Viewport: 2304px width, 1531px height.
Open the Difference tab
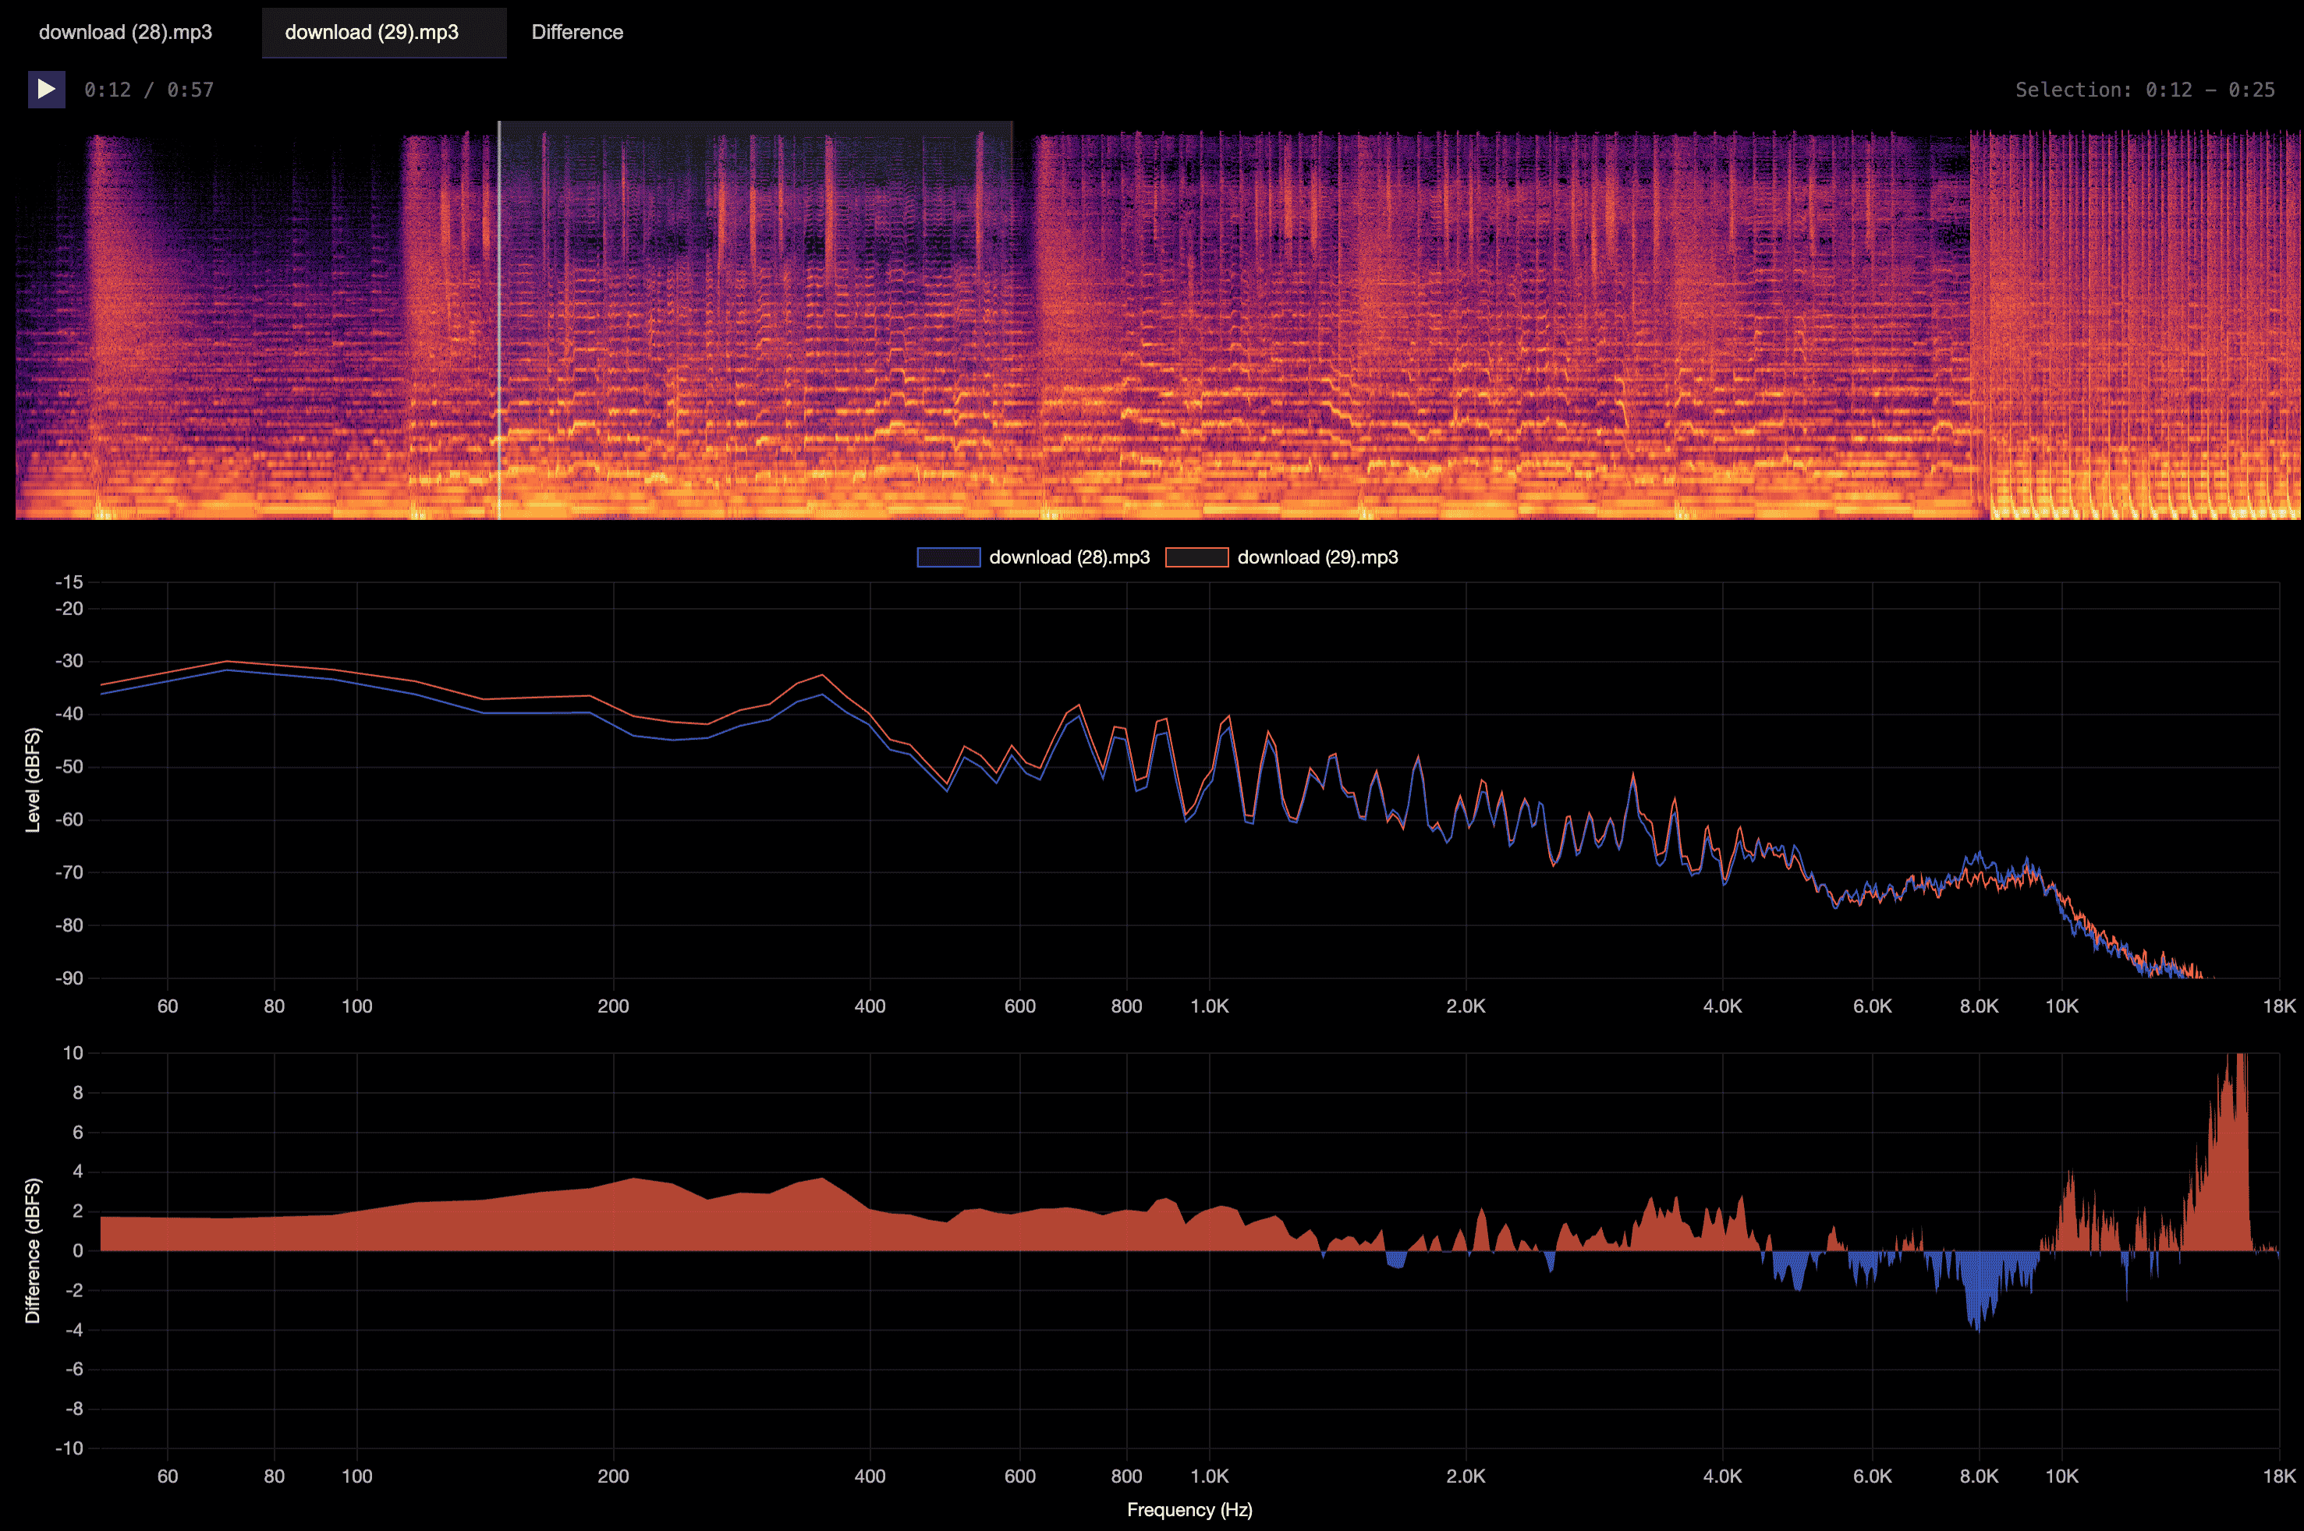[x=576, y=32]
